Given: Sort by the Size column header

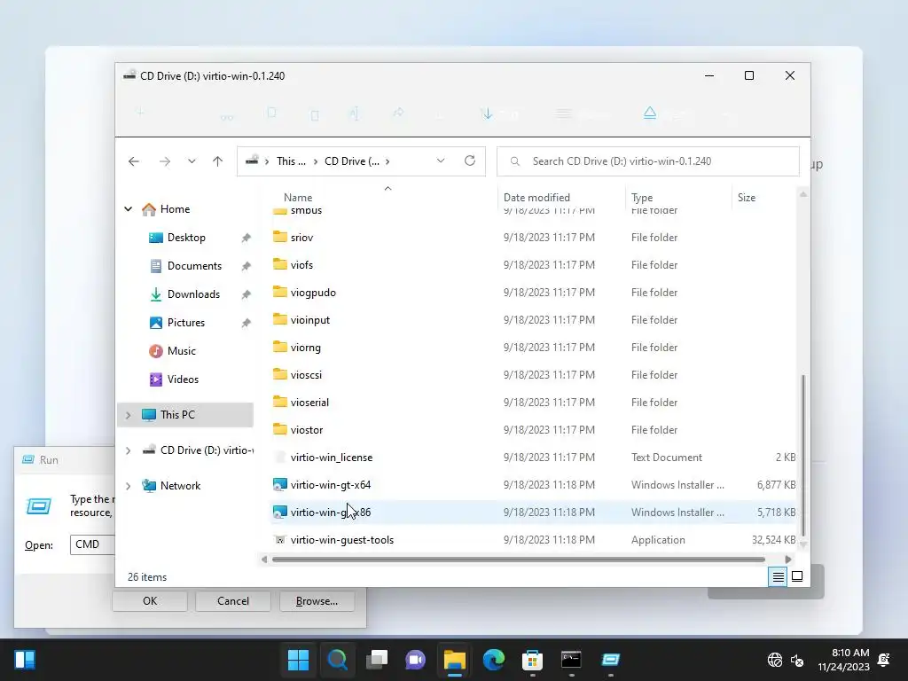Looking at the screenshot, I should (x=747, y=198).
